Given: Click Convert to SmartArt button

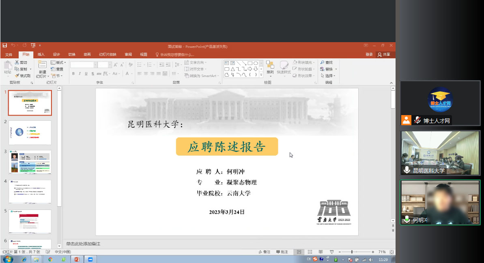Looking at the screenshot, I should 201,75.
